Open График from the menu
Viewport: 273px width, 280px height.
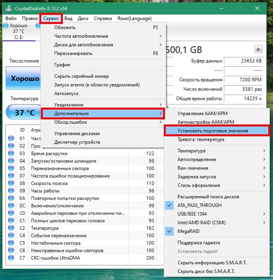point(102,65)
